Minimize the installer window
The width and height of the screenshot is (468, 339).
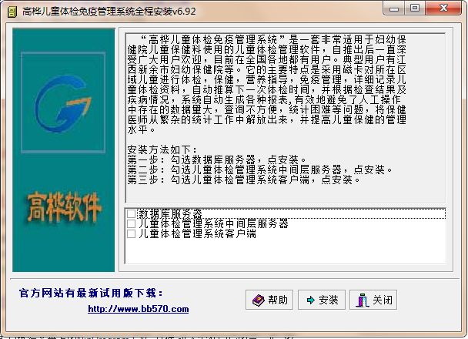pyautogui.click(x=393, y=8)
